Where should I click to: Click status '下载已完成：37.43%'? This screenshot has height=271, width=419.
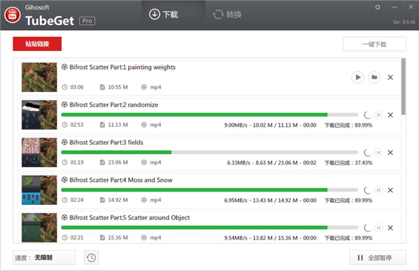point(348,162)
